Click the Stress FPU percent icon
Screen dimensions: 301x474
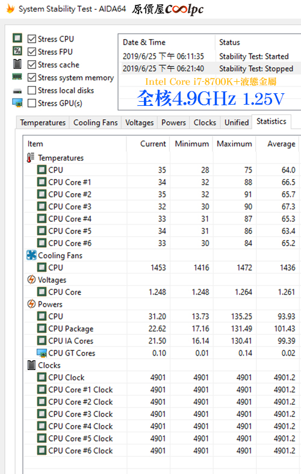pyautogui.click(x=17, y=51)
